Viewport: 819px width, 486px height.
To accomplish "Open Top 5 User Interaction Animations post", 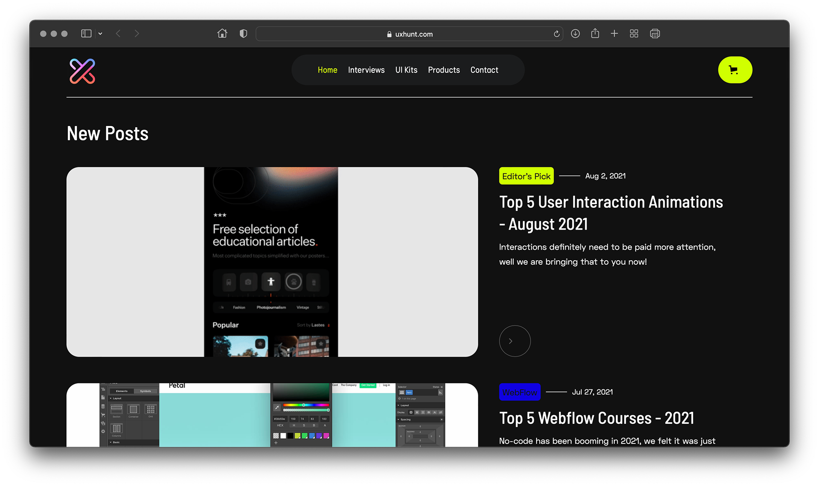I will tap(611, 213).
